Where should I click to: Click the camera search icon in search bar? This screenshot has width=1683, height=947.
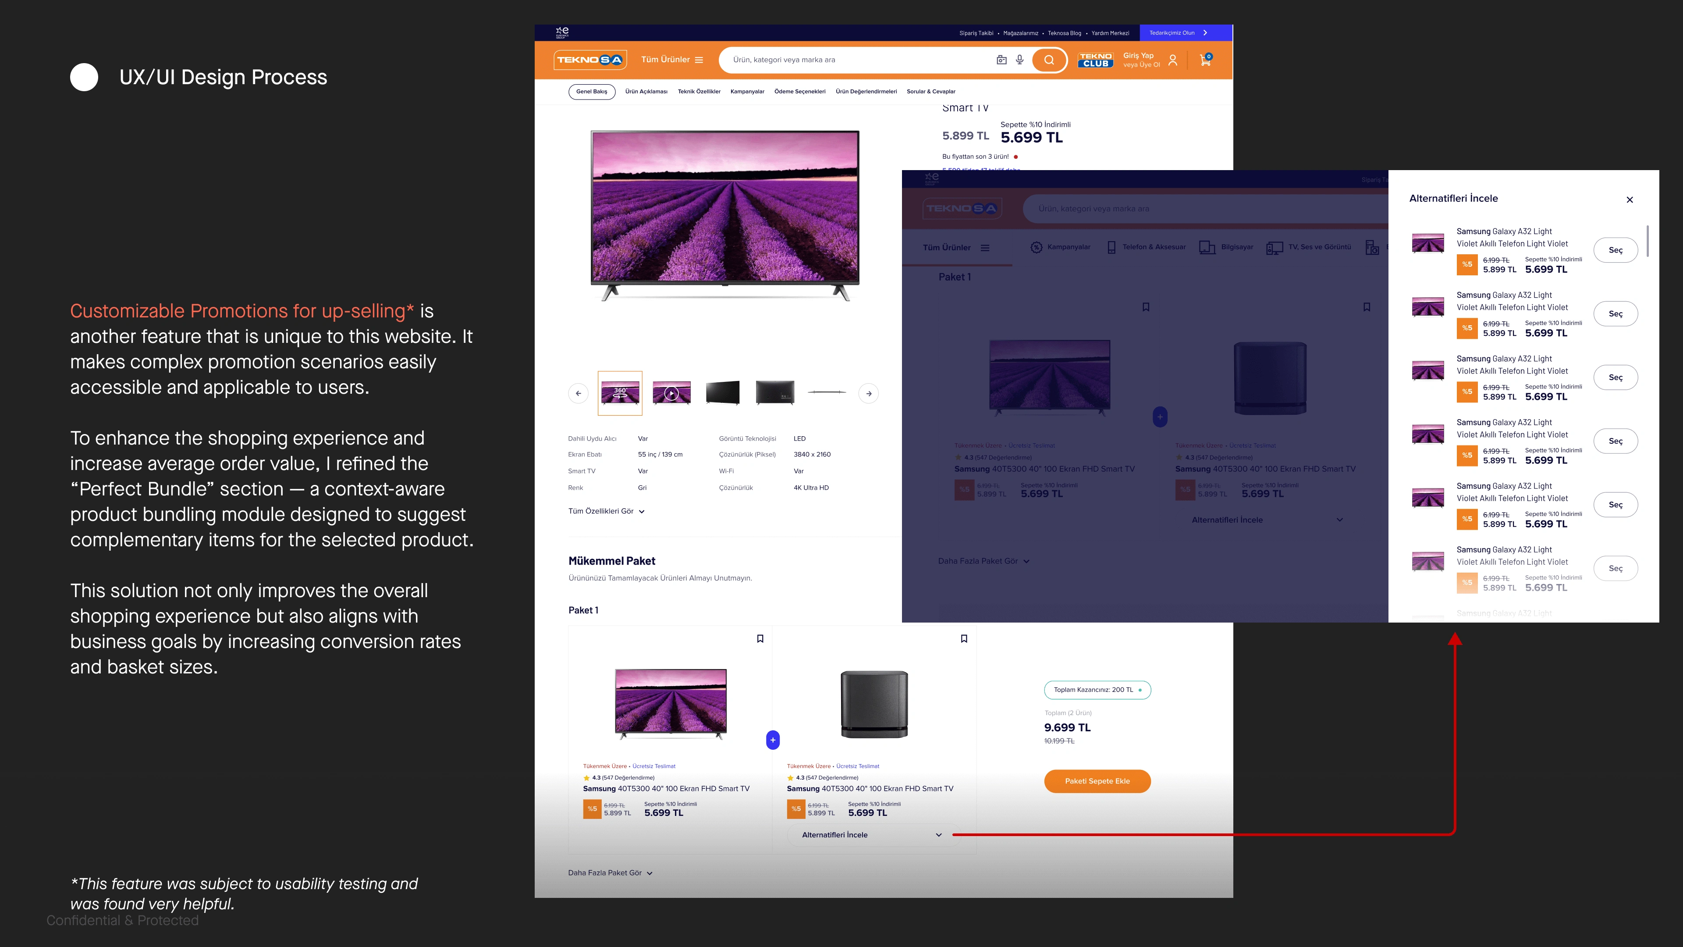[1001, 60]
